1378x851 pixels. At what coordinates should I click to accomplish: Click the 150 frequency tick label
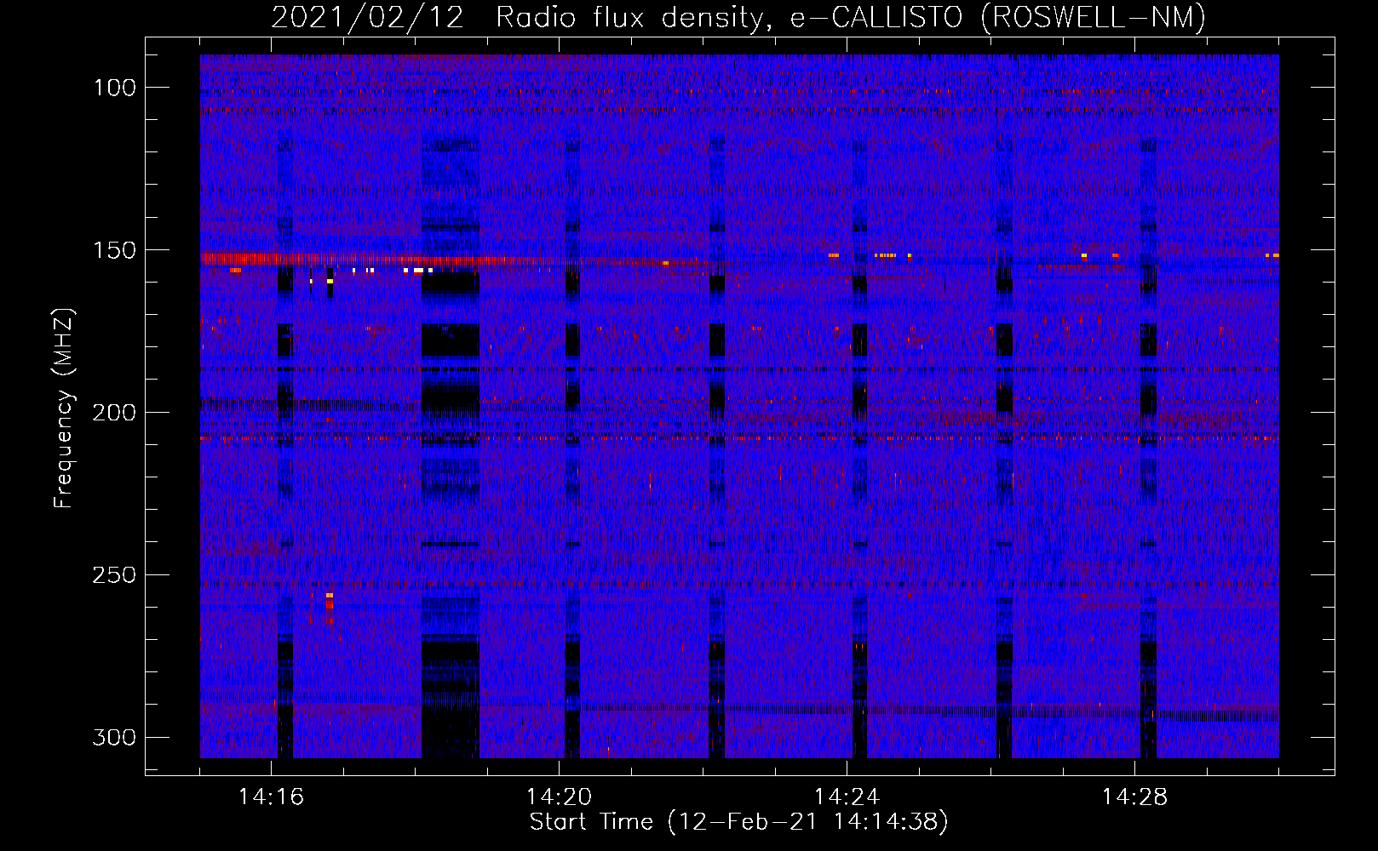pos(113,250)
